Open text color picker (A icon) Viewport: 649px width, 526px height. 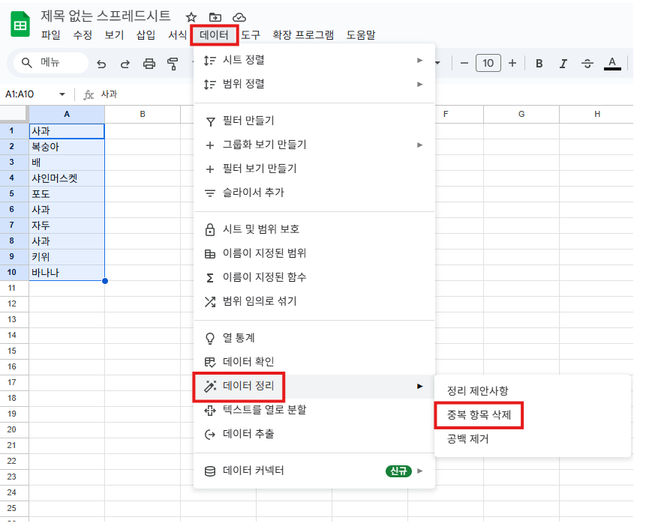[x=612, y=64]
